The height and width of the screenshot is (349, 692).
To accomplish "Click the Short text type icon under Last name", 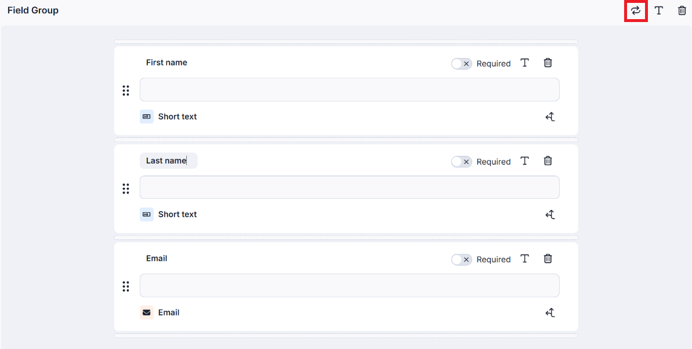I will coord(147,215).
